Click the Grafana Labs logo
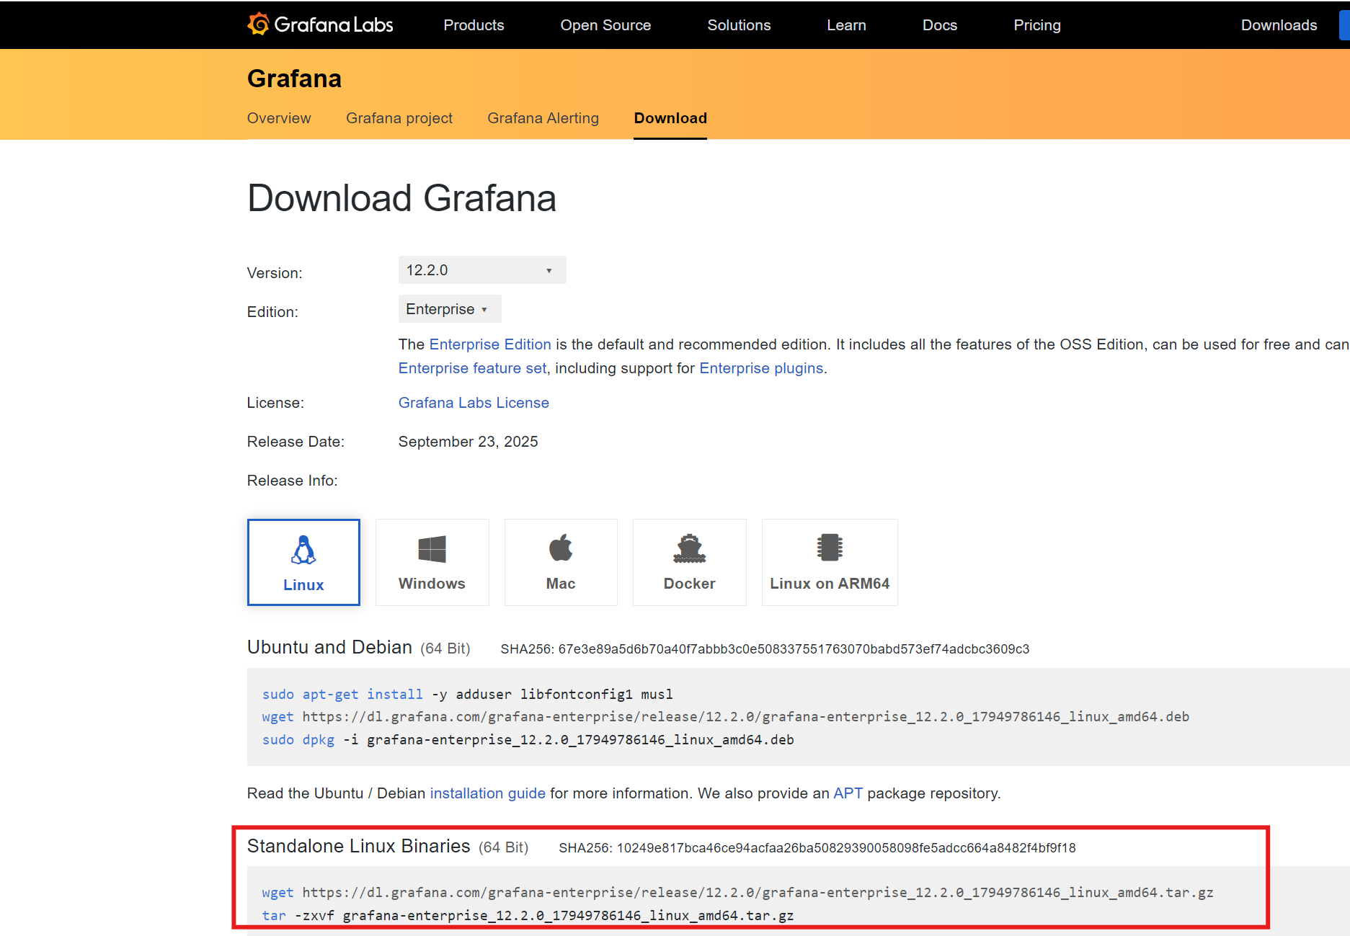The image size is (1350, 936). coord(320,24)
